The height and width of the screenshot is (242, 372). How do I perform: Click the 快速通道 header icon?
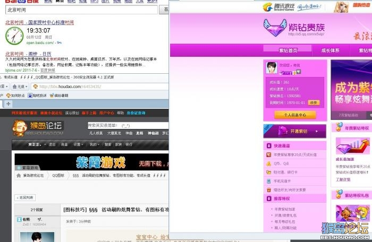click(269, 145)
